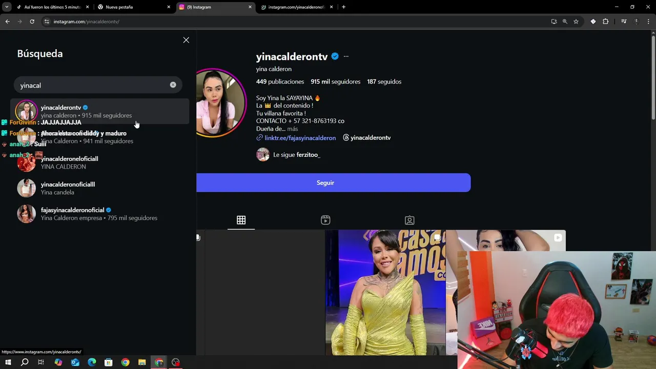Open yinacalderonoficialll search result

100,188
